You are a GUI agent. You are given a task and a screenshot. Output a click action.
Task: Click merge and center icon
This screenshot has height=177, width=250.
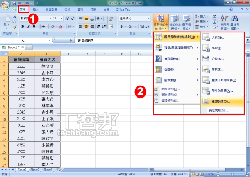click(x=111, y=26)
